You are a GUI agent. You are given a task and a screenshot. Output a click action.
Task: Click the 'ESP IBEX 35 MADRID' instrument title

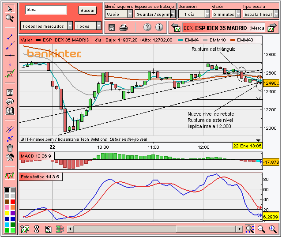pyautogui.click(x=221, y=28)
